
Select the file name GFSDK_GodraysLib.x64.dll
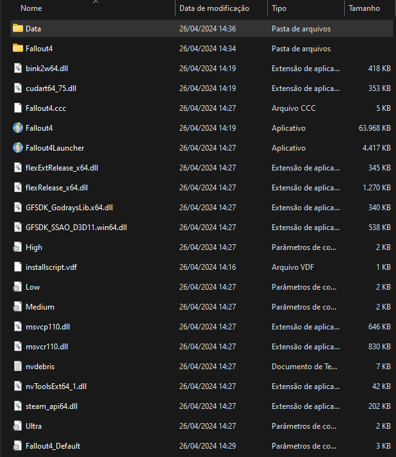click(x=69, y=208)
